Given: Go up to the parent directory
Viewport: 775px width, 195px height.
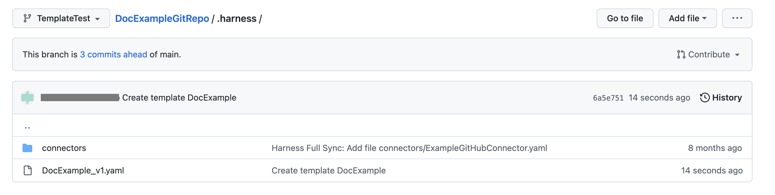Looking at the screenshot, I should tap(27, 128).
